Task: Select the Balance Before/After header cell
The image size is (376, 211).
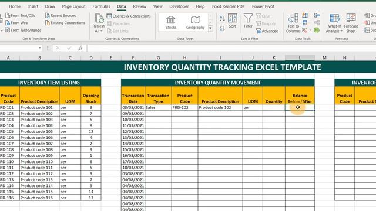Action: point(300,95)
